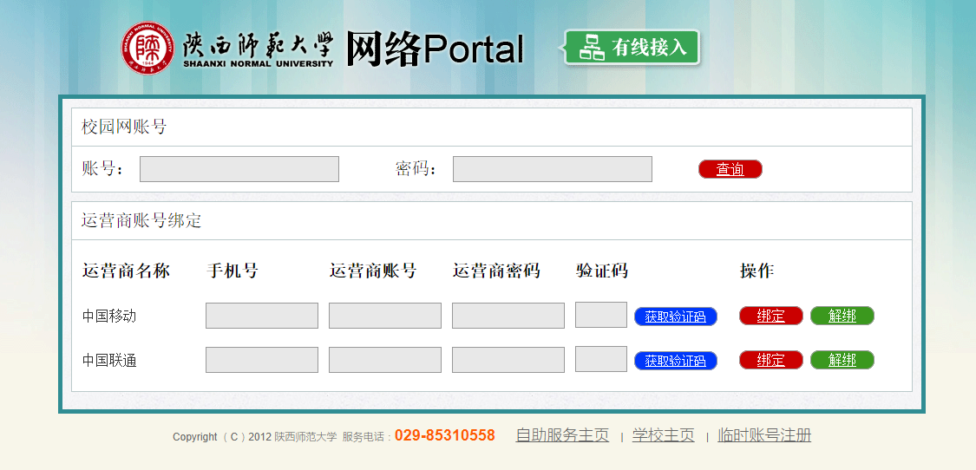Screen dimensions: 976x470
Task: Open the 自助服务主页 footer link
Action: click(562, 435)
